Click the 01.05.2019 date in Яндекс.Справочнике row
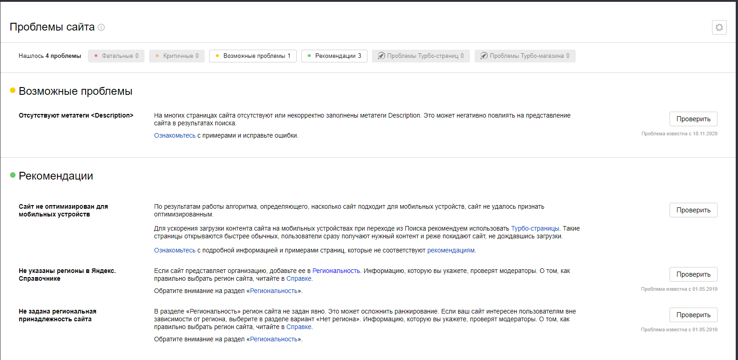The height and width of the screenshot is (360, 738). point(705,289)
